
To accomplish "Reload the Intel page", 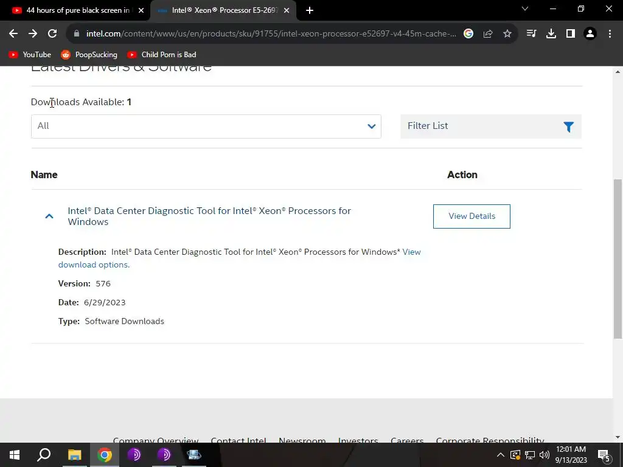I will pyautogui.click(x=52, y=34).
